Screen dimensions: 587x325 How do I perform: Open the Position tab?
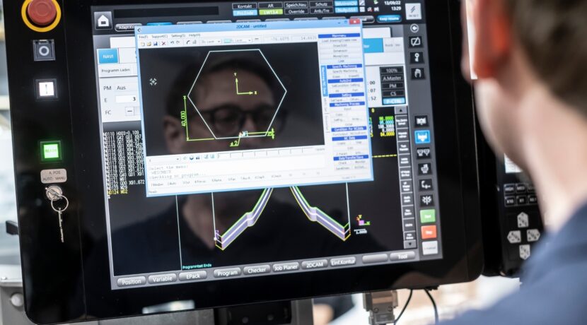coord(132,281)
